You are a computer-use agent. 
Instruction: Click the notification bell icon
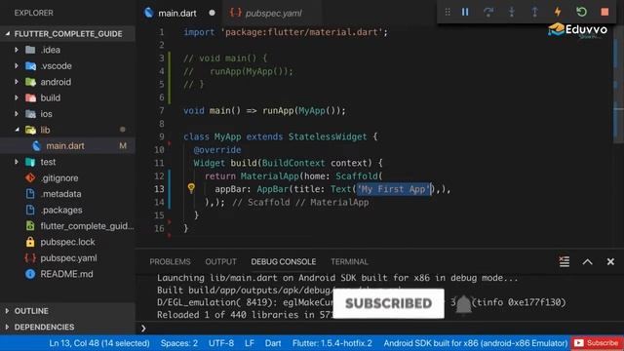(463, 304)
